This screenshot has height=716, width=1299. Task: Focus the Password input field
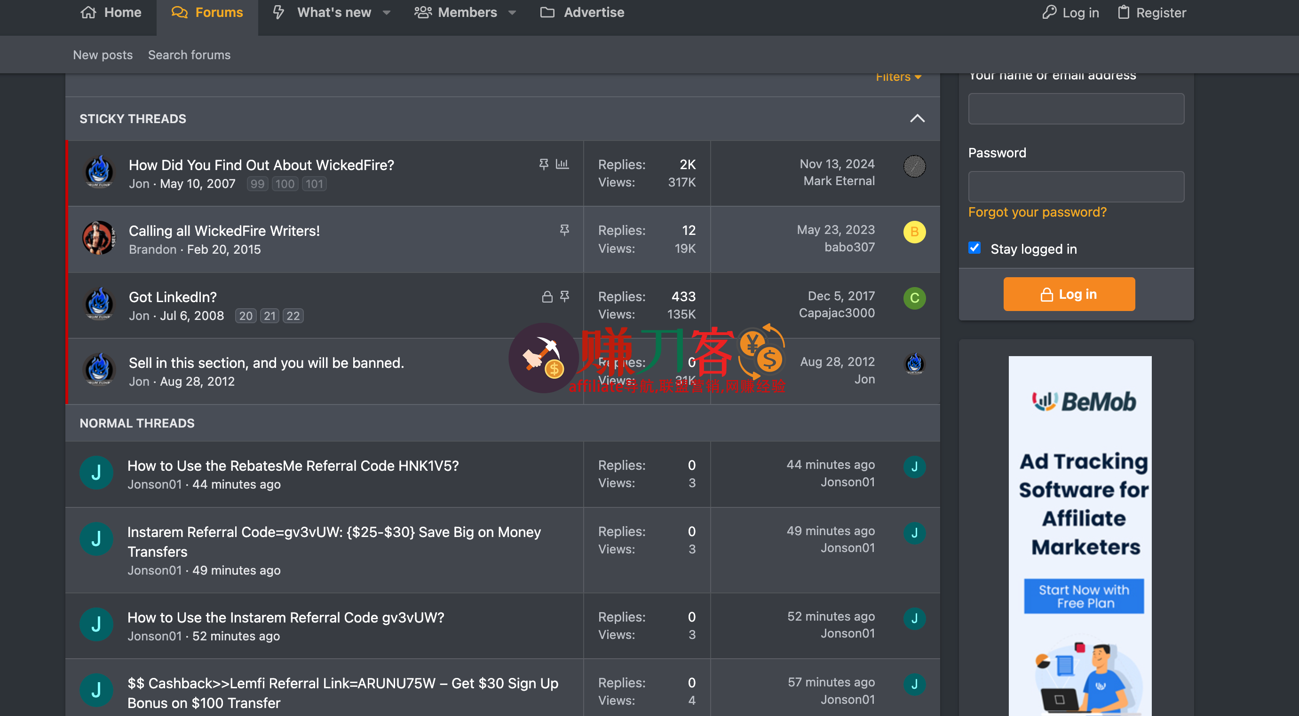1076,187
